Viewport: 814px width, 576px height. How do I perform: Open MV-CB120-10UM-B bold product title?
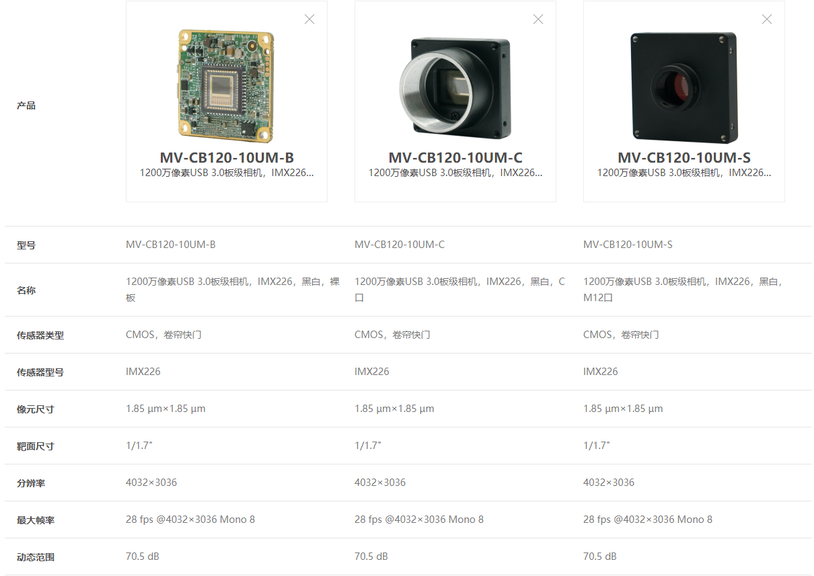227,158
